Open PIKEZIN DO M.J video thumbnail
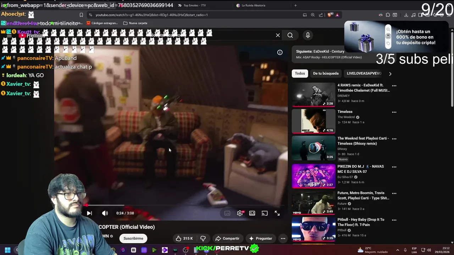454x255 pixels. 314,176
